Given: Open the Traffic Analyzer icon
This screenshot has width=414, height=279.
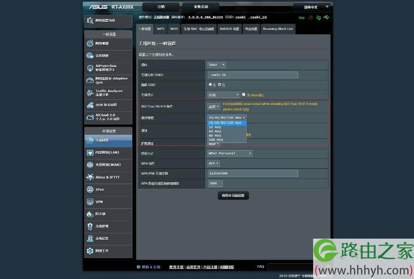Looking at the screenshot, I should [90, 92].
